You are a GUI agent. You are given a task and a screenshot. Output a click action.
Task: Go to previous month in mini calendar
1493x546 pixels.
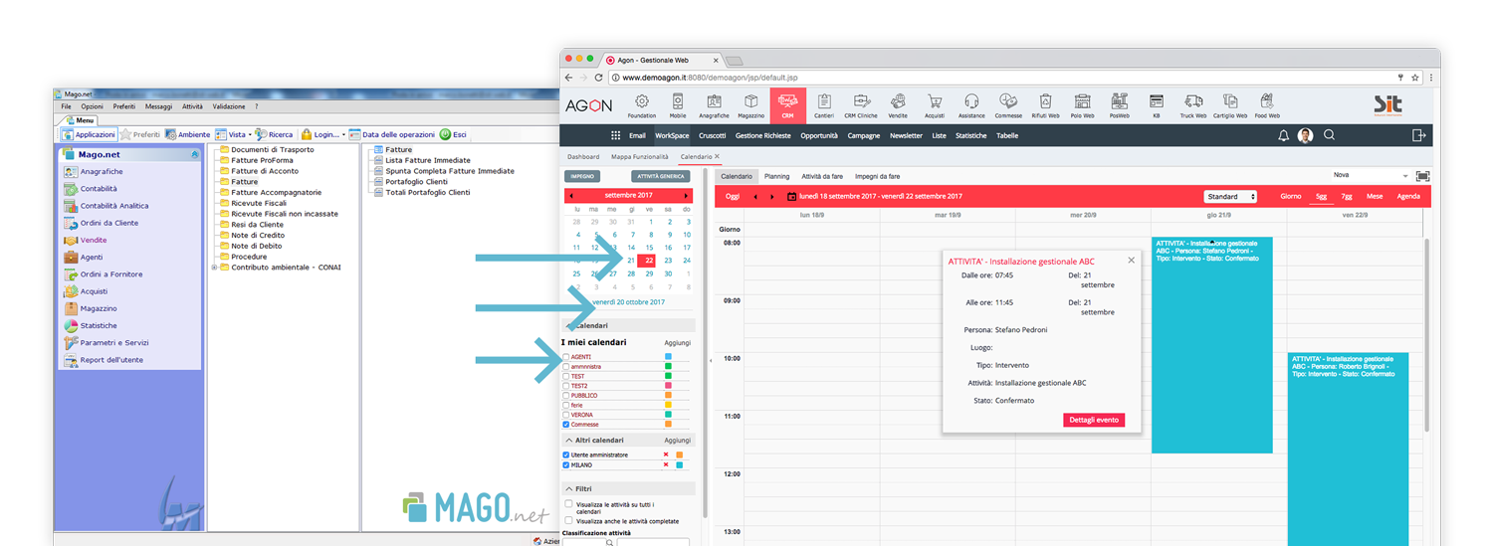pyautogui.click(x=571, y=196)
